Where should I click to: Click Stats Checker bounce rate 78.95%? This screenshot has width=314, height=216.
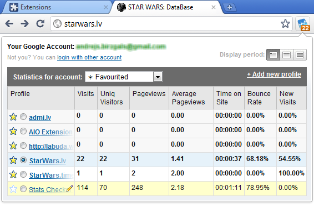click(258, 188)
